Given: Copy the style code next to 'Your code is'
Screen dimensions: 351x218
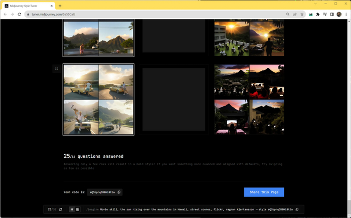Looking at the screenshot, I should coord(119,192).
